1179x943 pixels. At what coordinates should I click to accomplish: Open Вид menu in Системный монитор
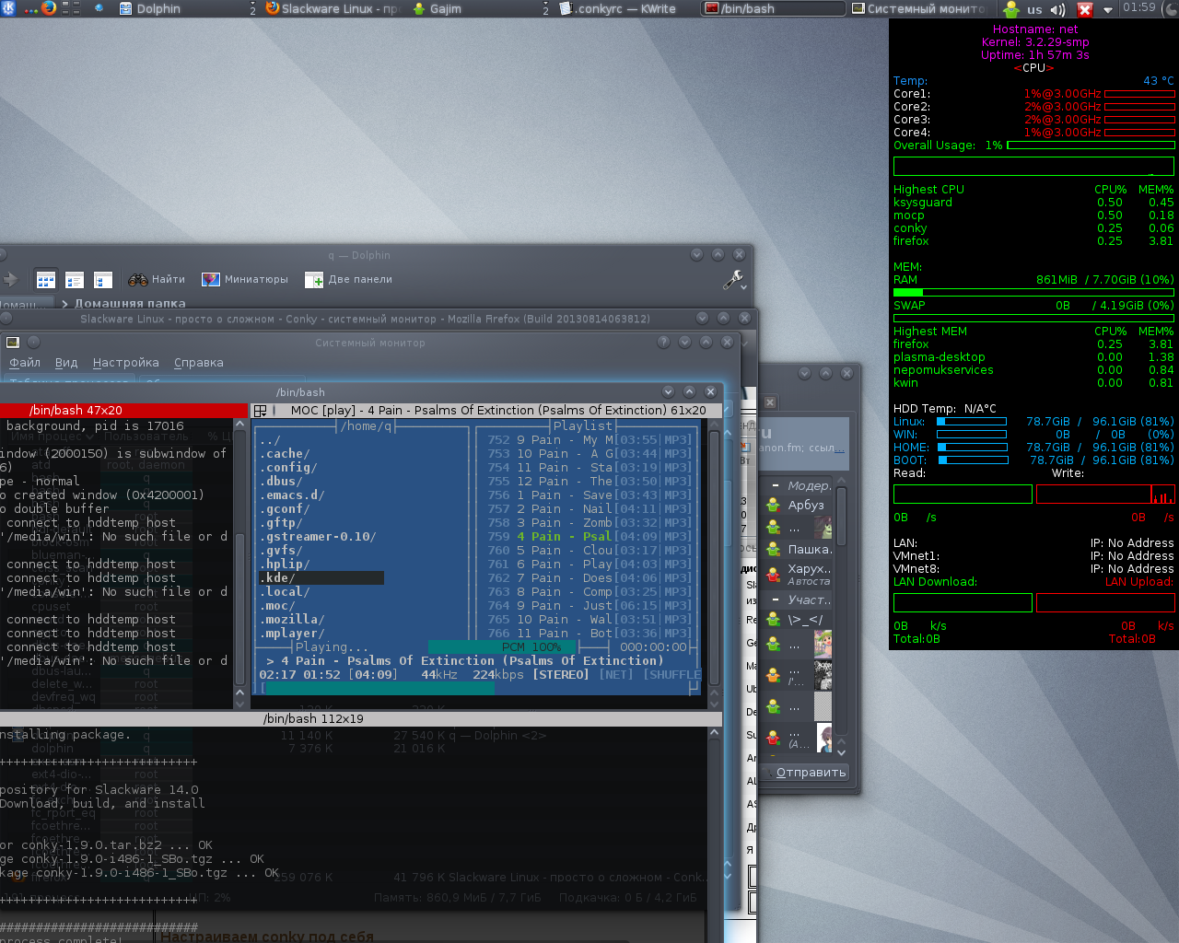(x=66, y=362)
